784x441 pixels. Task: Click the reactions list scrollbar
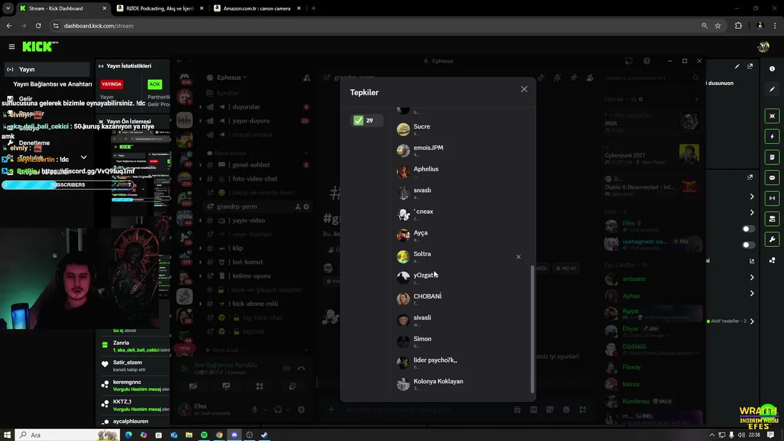coord(532,331)
